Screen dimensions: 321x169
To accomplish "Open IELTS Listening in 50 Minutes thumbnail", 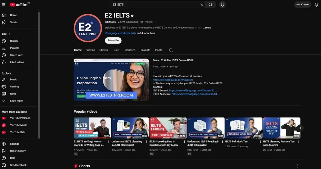I will (130, 128).
